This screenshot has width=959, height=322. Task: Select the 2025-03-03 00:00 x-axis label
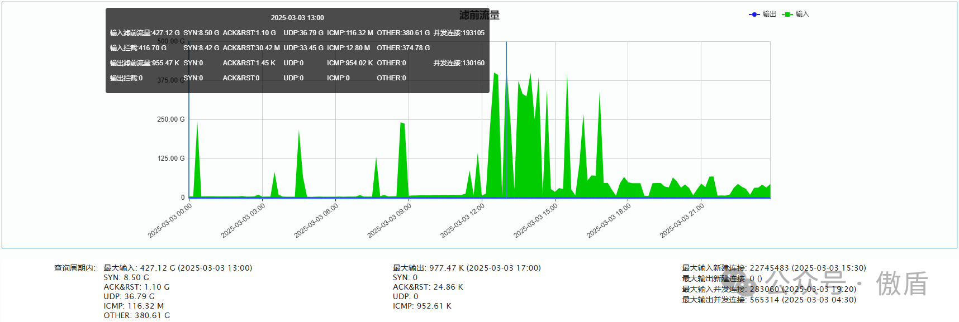[170, 220]
